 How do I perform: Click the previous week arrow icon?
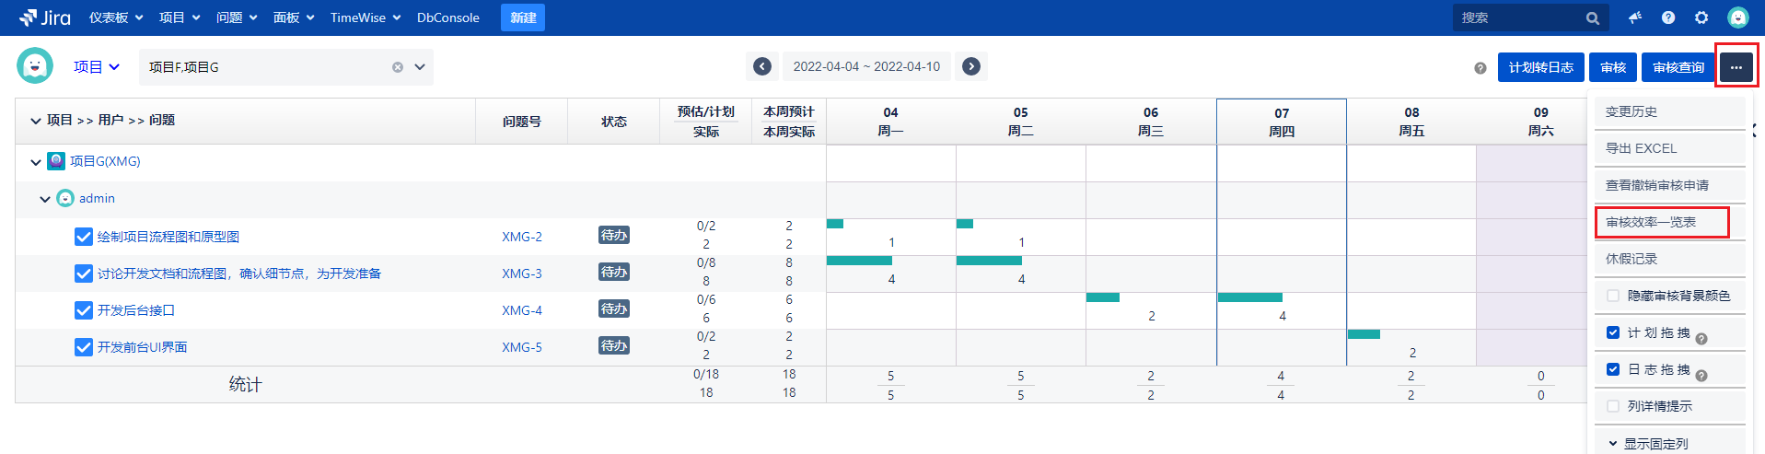(x=762, y=66)
